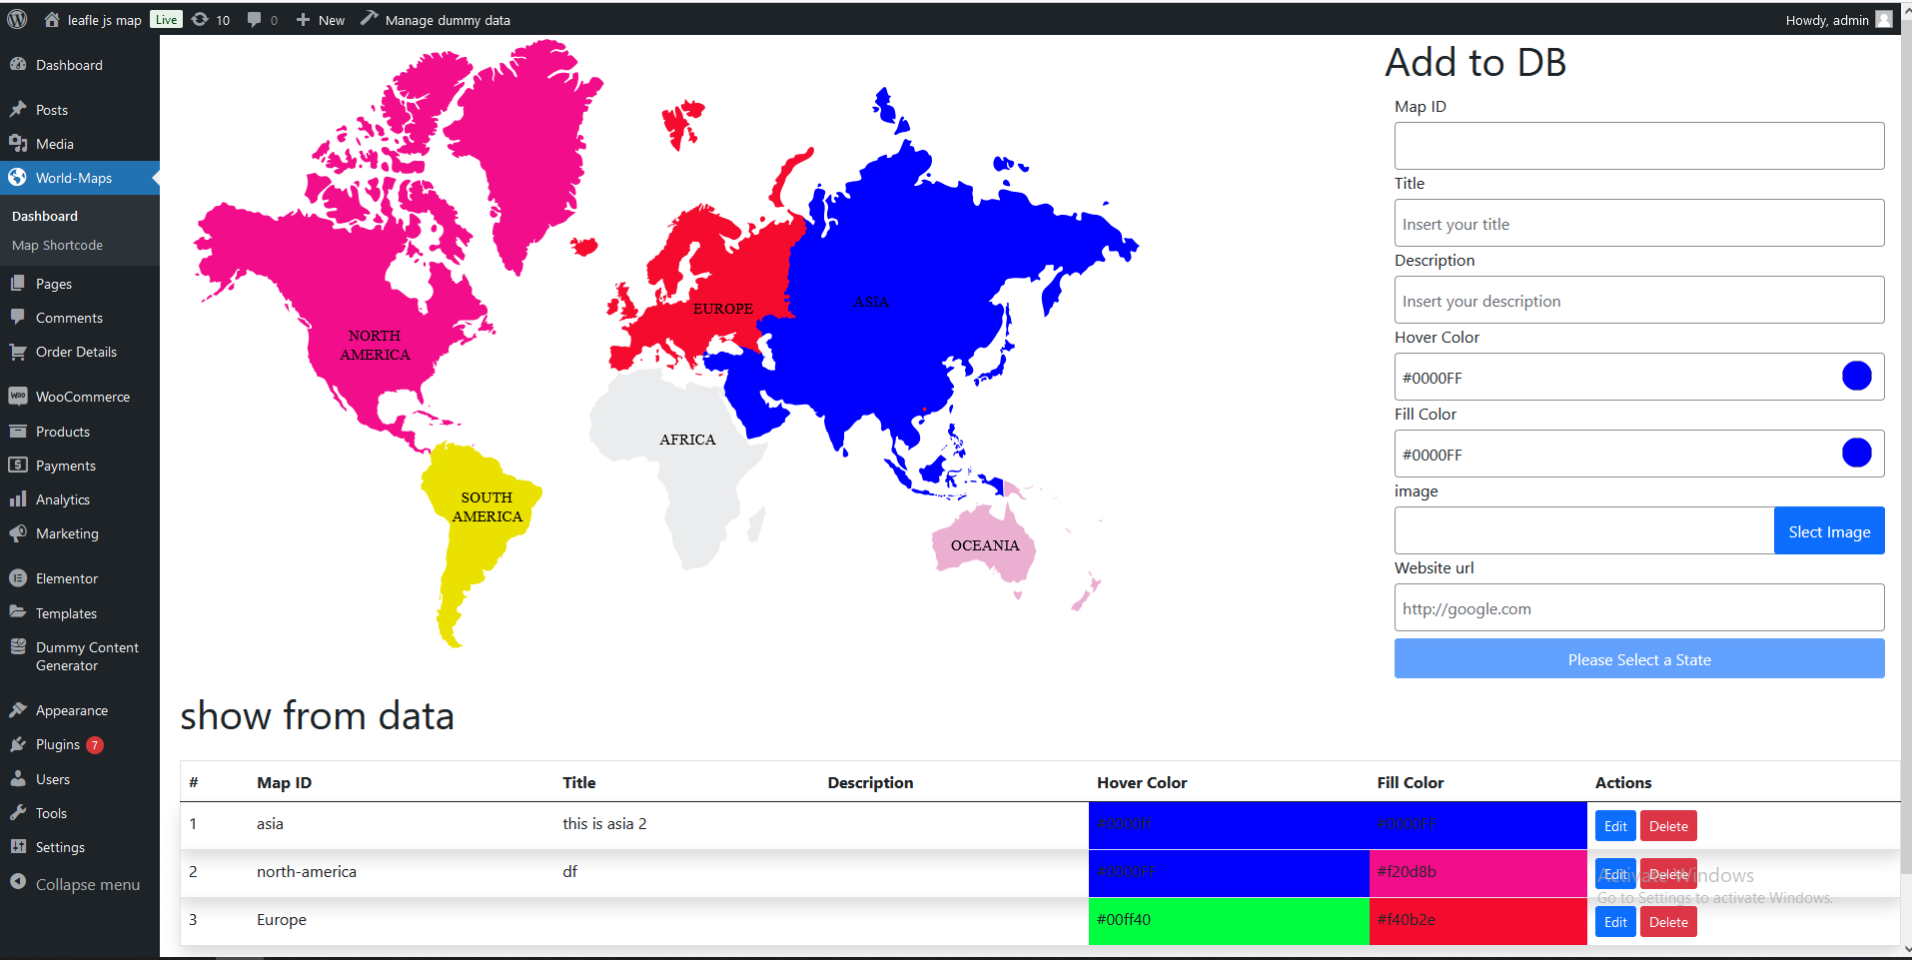Viewport: 1912px width, 960px height.
Task: Click Edit for the asia row
Action: [x=1615, y=826]
